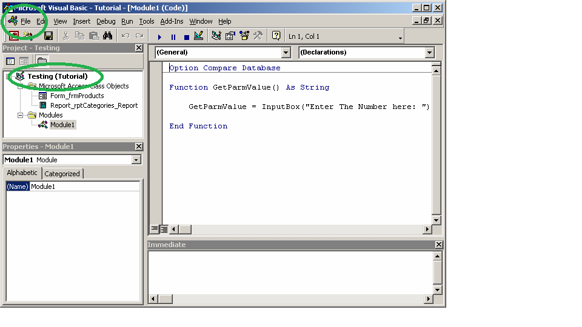Toggle Folders icon in Project panel
This screenshot has width=582, height=327.
(x=42, y=61)
